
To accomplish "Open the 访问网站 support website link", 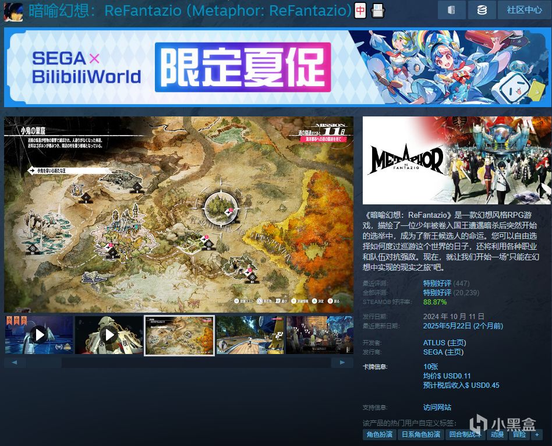I will pyautogui.click(x=437, y=407).
